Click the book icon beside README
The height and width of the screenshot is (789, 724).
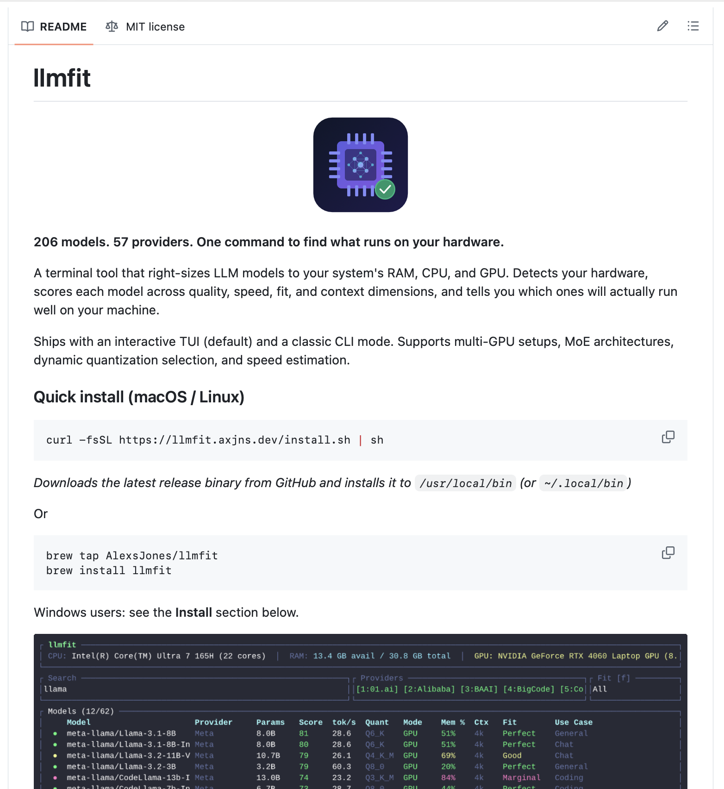point(27,26)
